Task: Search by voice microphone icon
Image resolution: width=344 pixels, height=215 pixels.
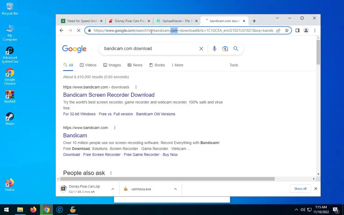Action: pyautogui.click(x=214, y=49)
